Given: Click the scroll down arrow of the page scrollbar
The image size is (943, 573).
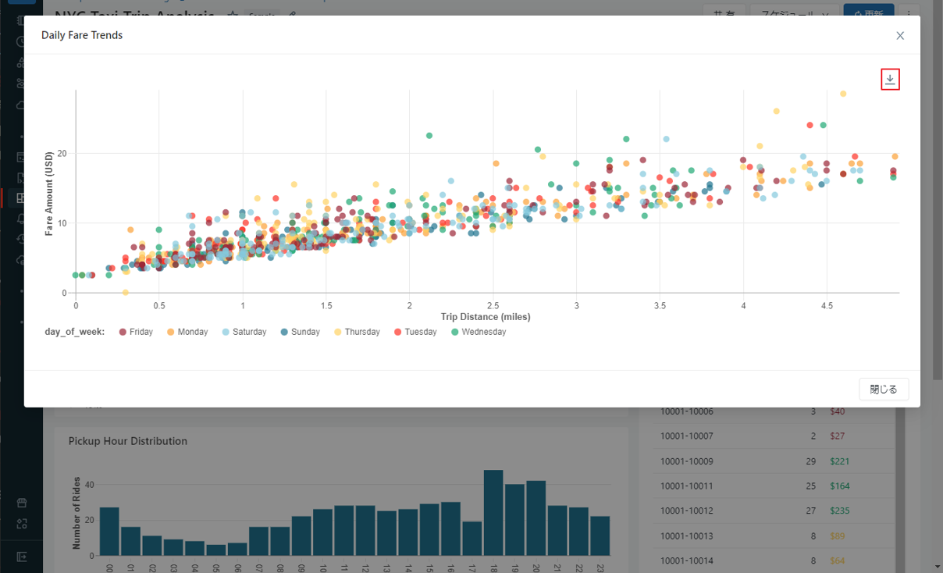Looking at the screenshot, I should pos(937,566).
